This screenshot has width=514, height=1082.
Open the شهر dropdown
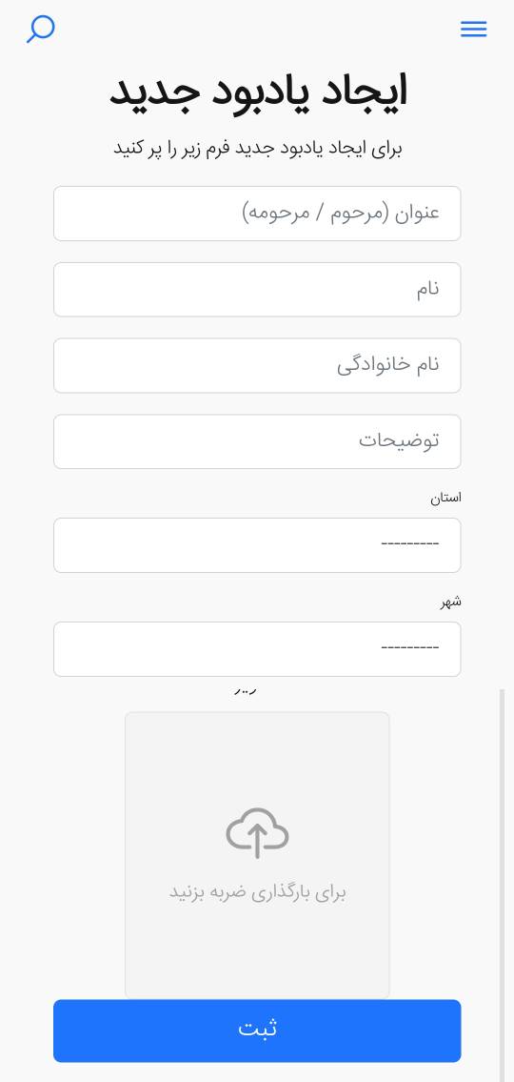pyautogui.click(x=257, y=648)
